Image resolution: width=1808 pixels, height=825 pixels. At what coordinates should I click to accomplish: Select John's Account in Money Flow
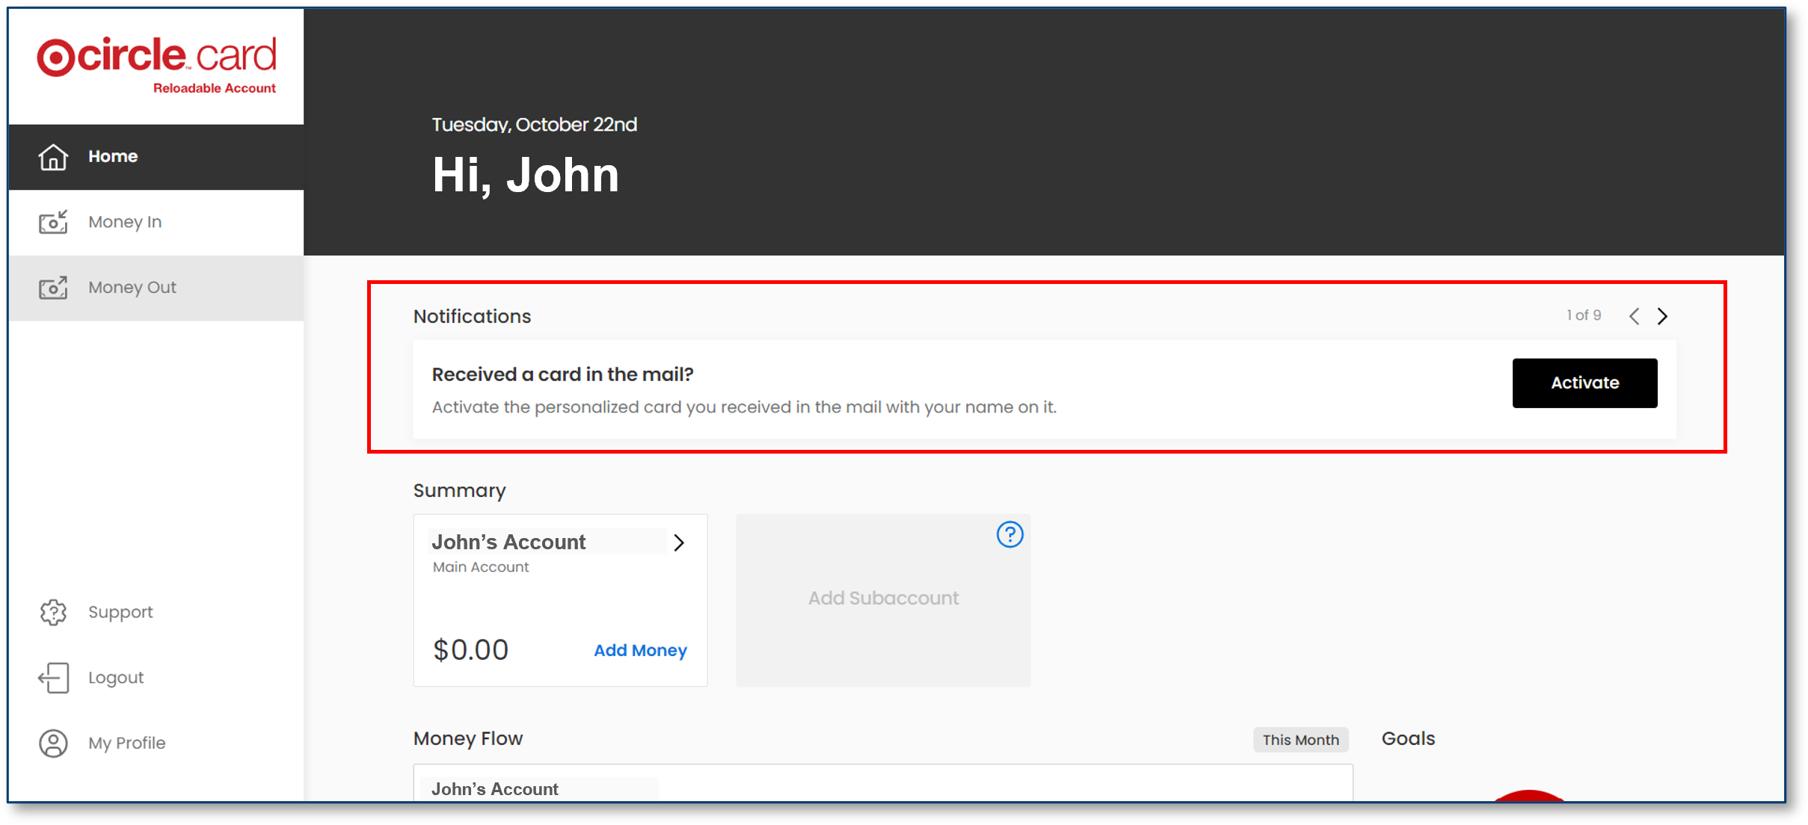[x=494, y=789]
